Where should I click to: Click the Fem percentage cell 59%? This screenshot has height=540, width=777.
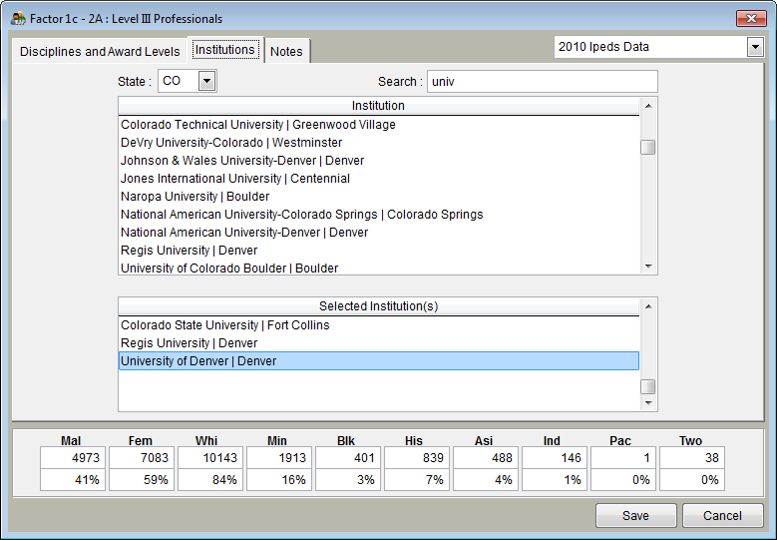(142, 480)
